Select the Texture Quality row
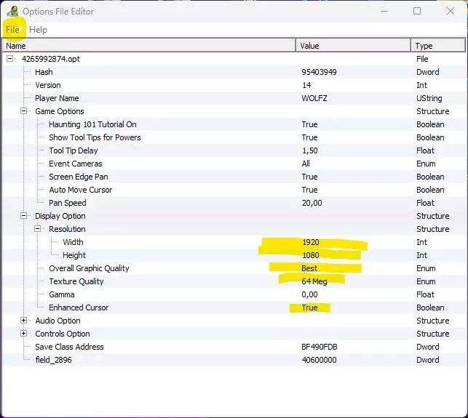Screen dimensions: 468x418 coord(234,281)
